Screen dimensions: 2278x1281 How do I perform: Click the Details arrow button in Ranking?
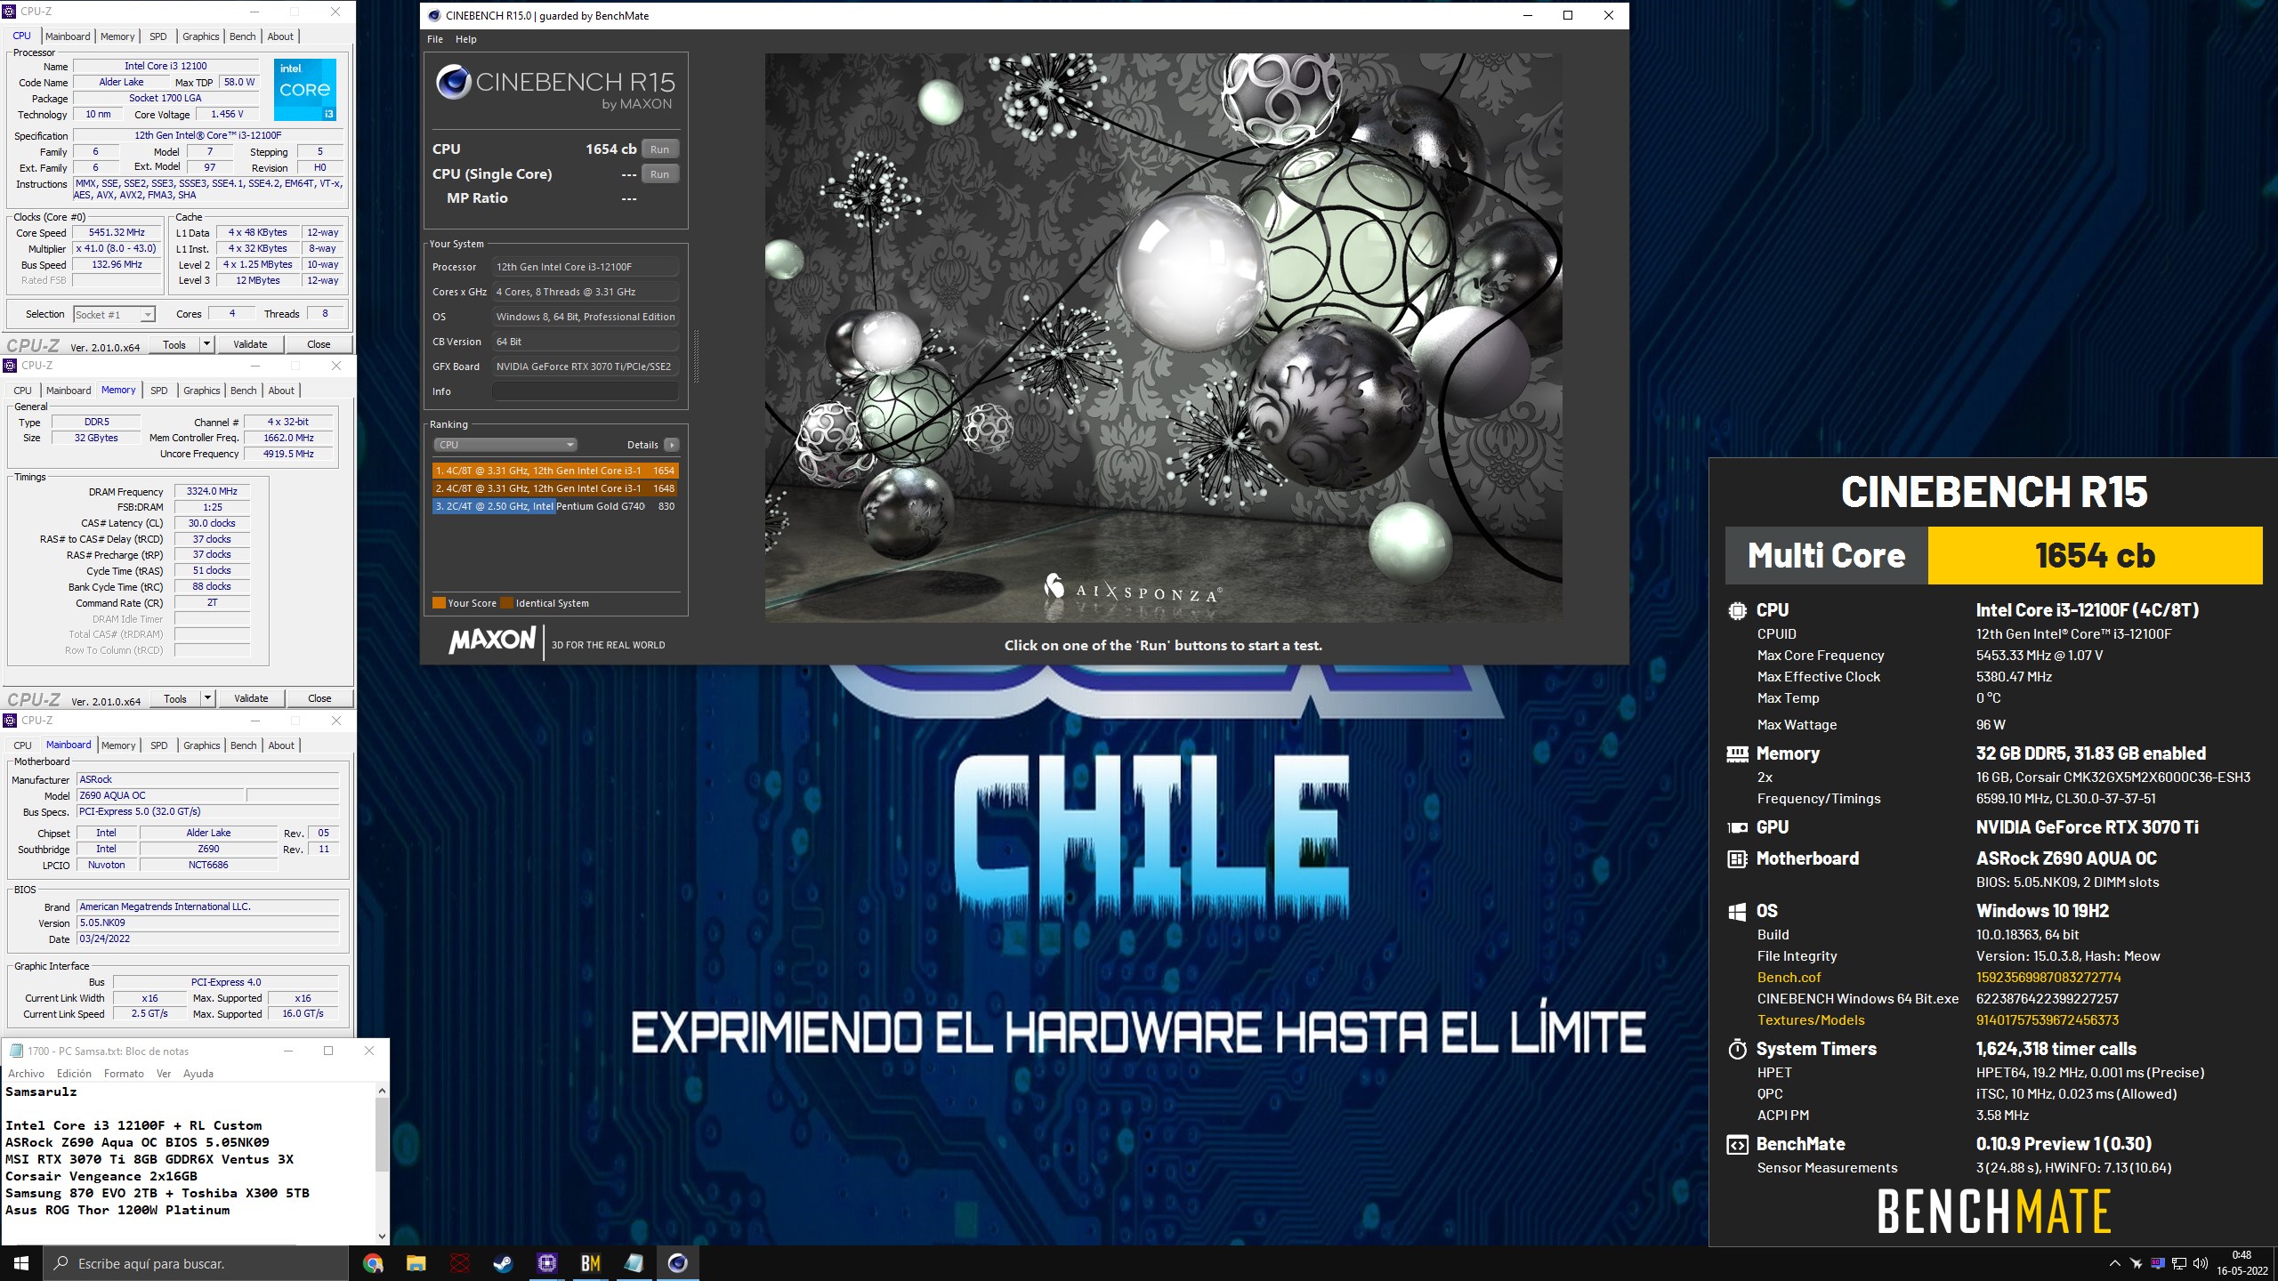click(x=672, y=445)
